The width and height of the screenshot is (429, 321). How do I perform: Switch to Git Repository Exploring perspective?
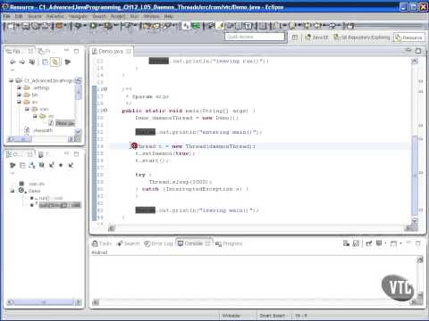[362, 37]
